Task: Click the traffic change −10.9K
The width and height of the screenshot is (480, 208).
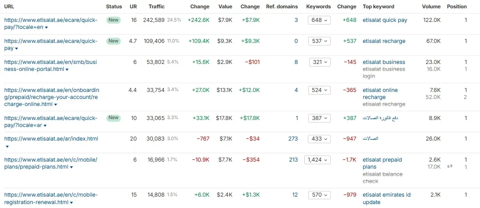Action: click(x=201, y=160)
